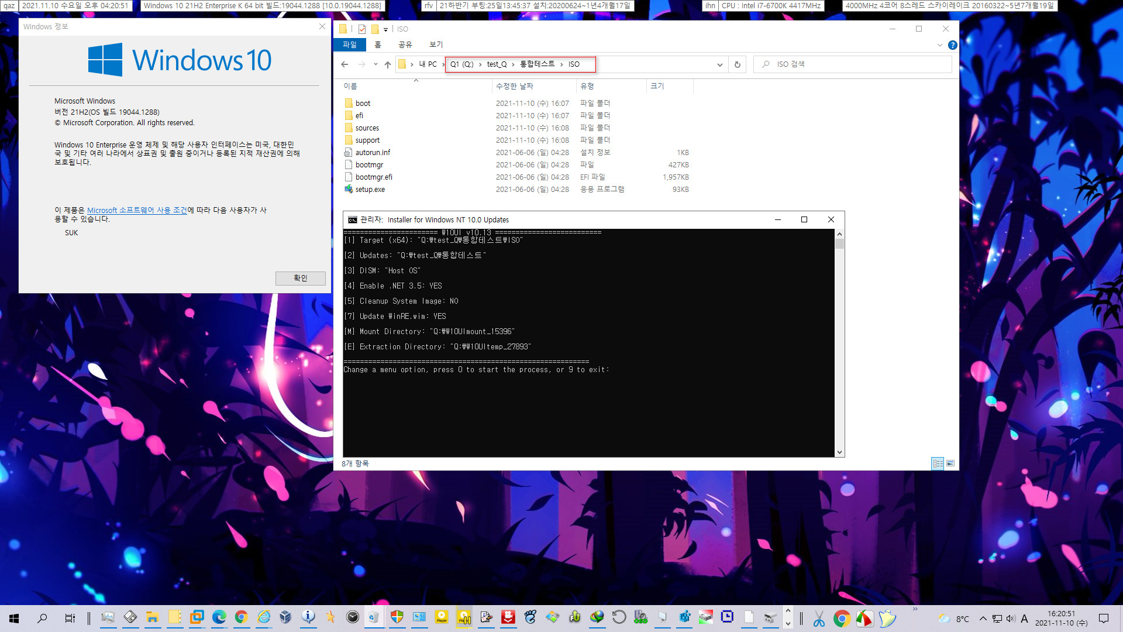
Task: Open Microsoft 소프트웨어 사용 조건 link
Action: (x=137, y=211)
